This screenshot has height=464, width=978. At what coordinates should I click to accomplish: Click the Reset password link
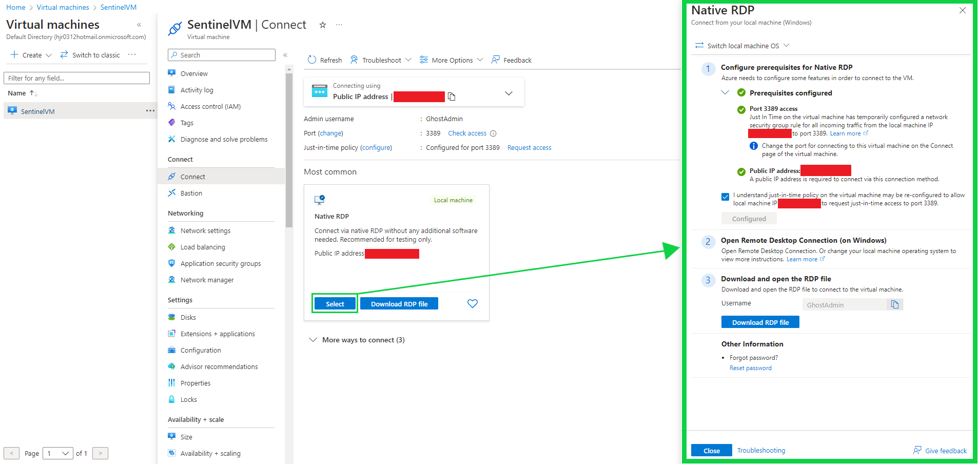click(751, 368)
